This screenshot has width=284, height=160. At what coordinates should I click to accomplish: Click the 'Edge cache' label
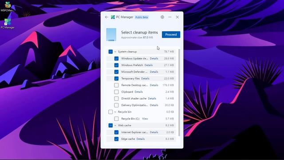[x=128, y=139]
